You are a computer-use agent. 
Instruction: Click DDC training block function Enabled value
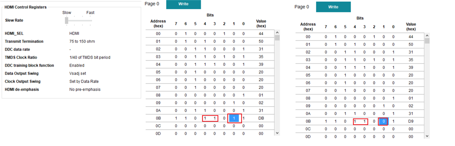point(77,65)
